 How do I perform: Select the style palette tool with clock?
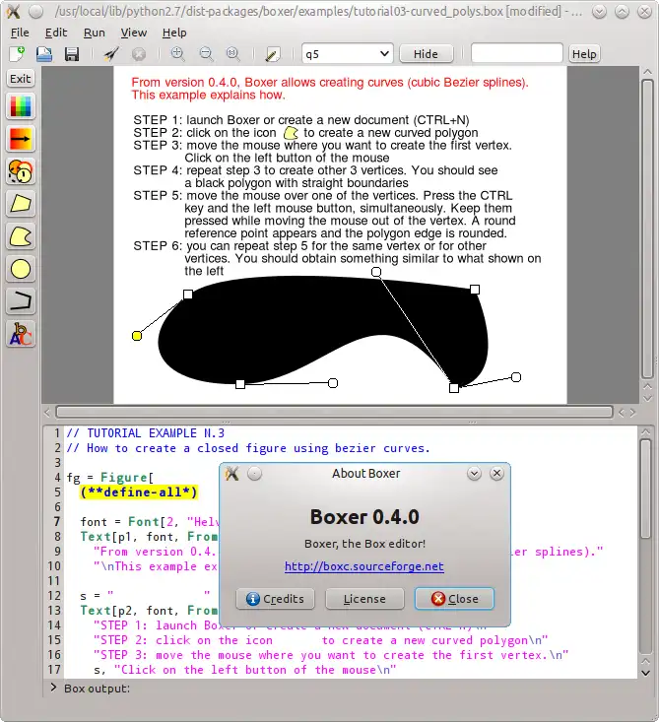click(21, 171)
